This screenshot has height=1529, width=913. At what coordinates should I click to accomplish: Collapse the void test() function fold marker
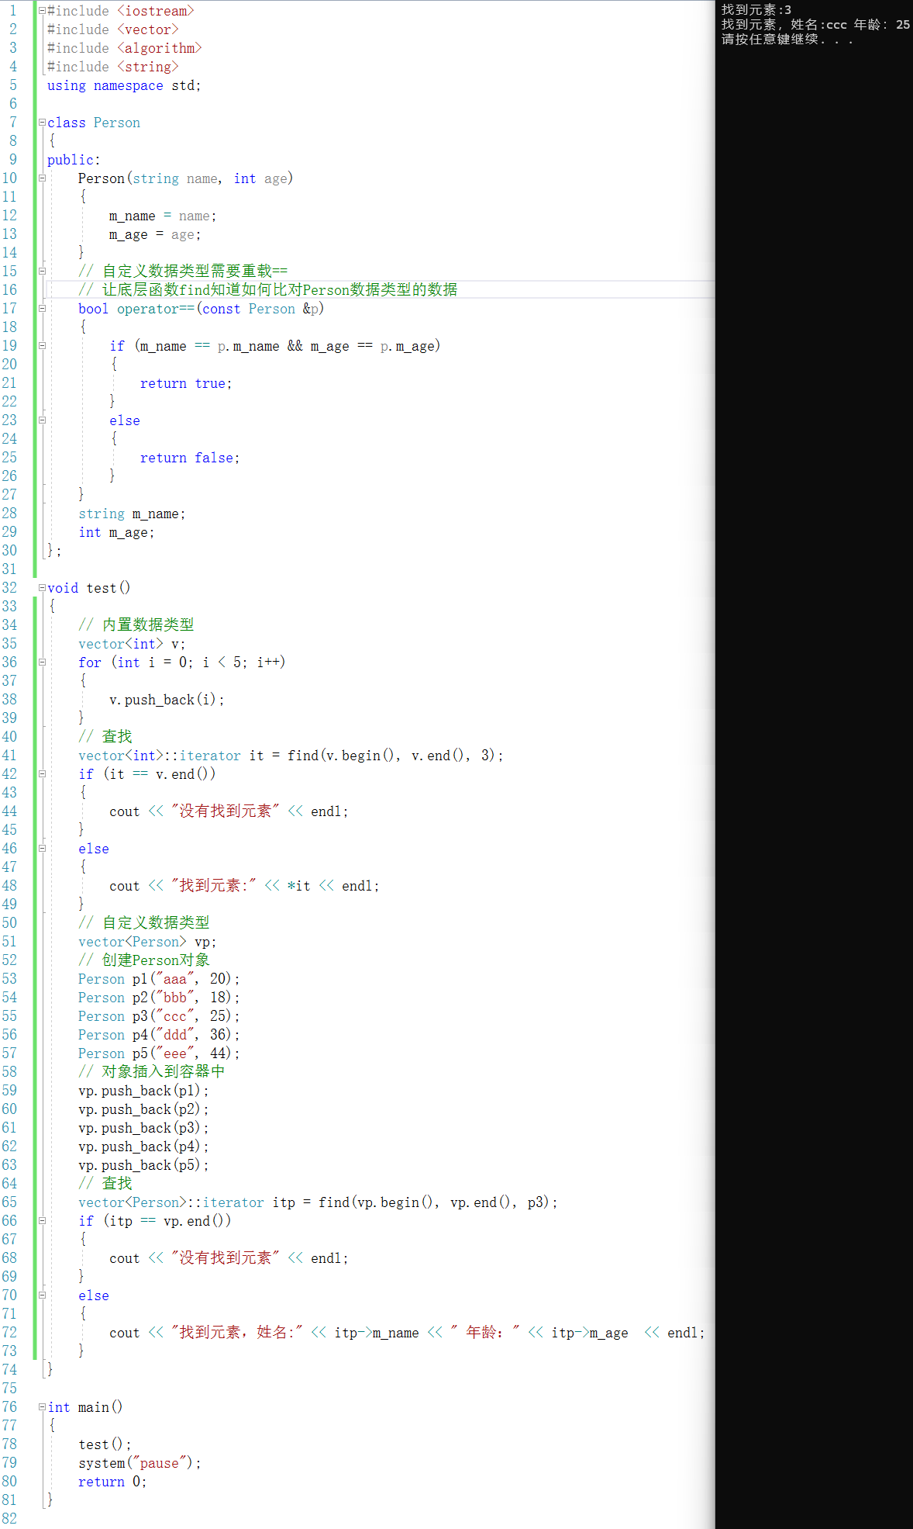pos(42,588)
